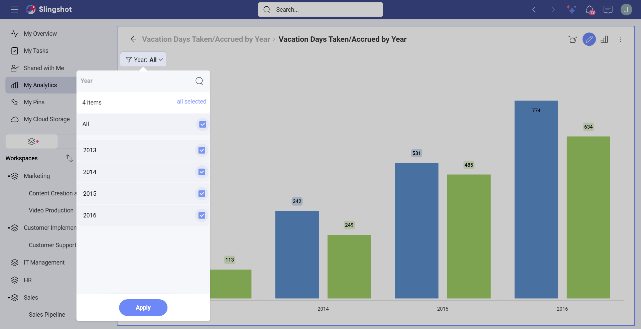
Task: Click the My Tasks clipboard icon
Action: (x=15, y=51)
